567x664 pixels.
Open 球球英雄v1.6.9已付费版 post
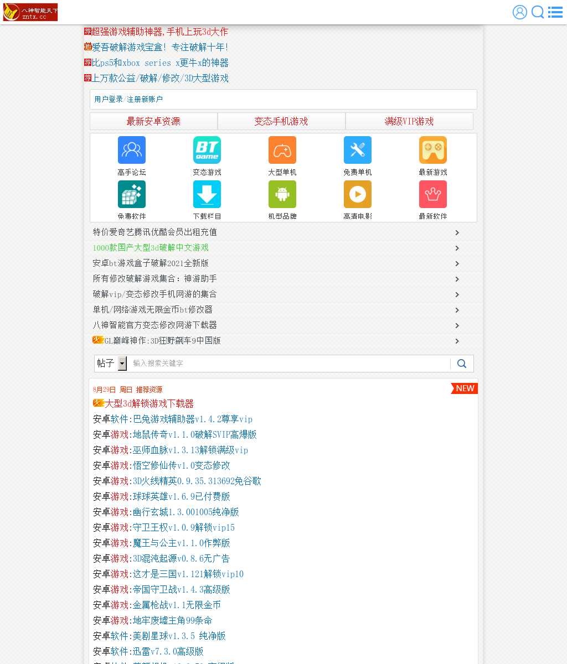[182, 496]
